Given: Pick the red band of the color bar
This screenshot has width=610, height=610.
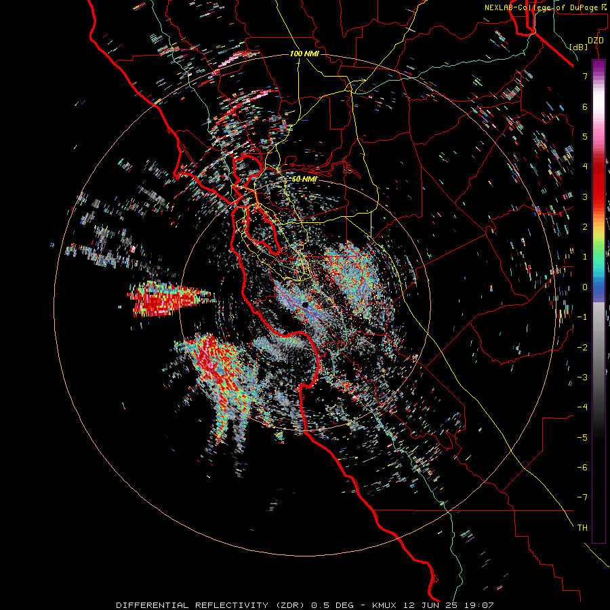Looking at the screenshot, I should point(598,183).
